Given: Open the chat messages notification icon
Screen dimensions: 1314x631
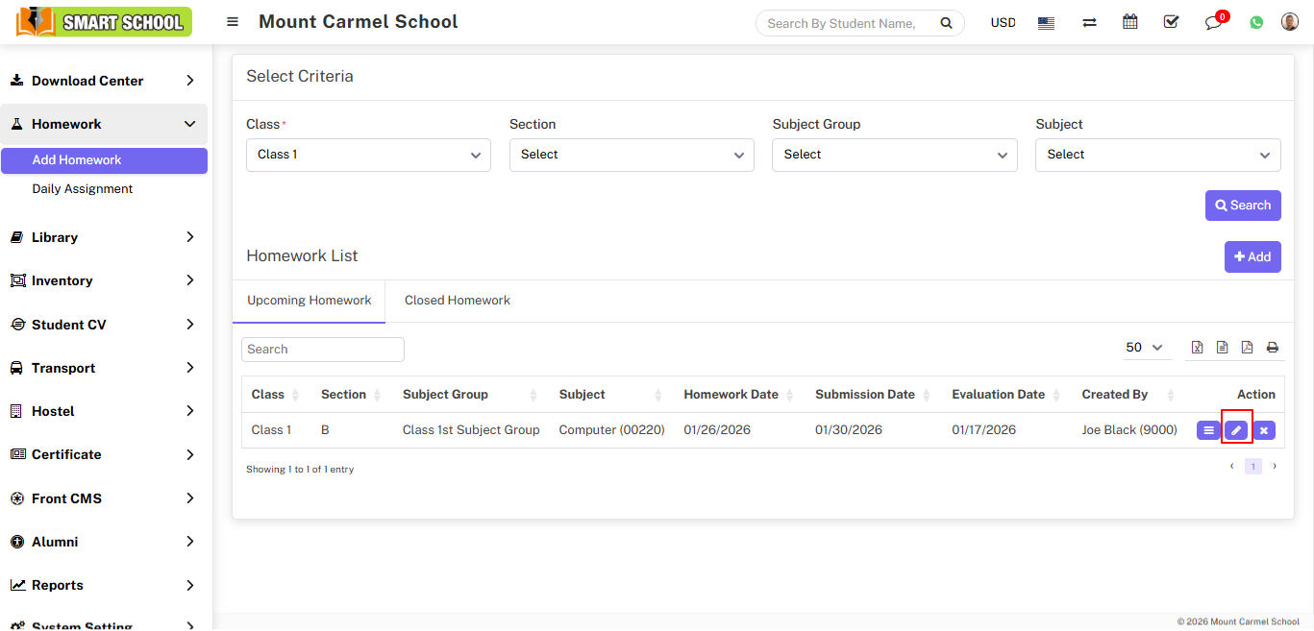Looking at the screenshot, I should [1213, 22].
